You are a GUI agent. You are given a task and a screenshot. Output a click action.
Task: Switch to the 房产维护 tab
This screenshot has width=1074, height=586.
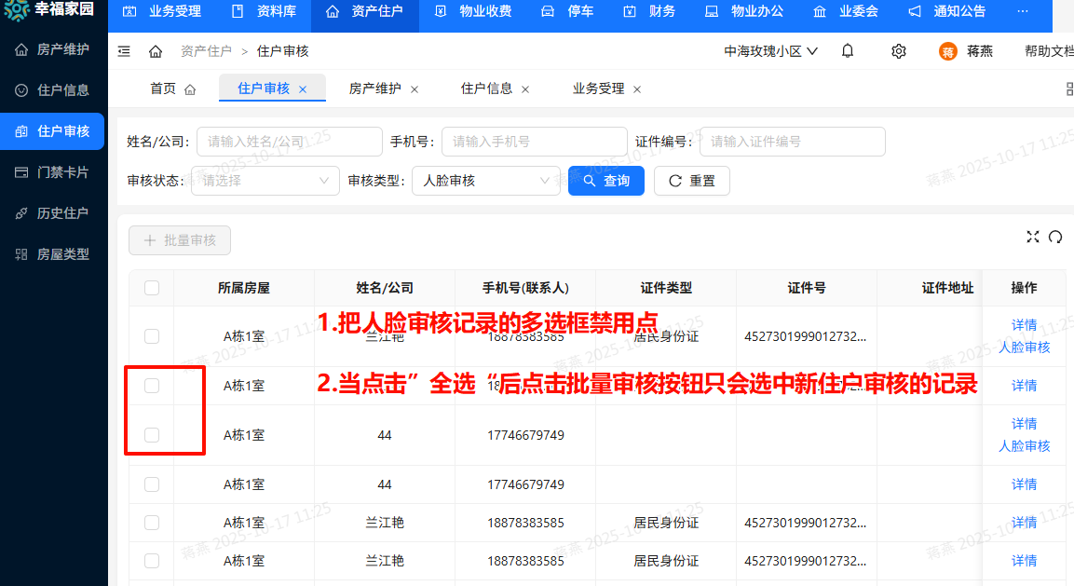(376, 88)
